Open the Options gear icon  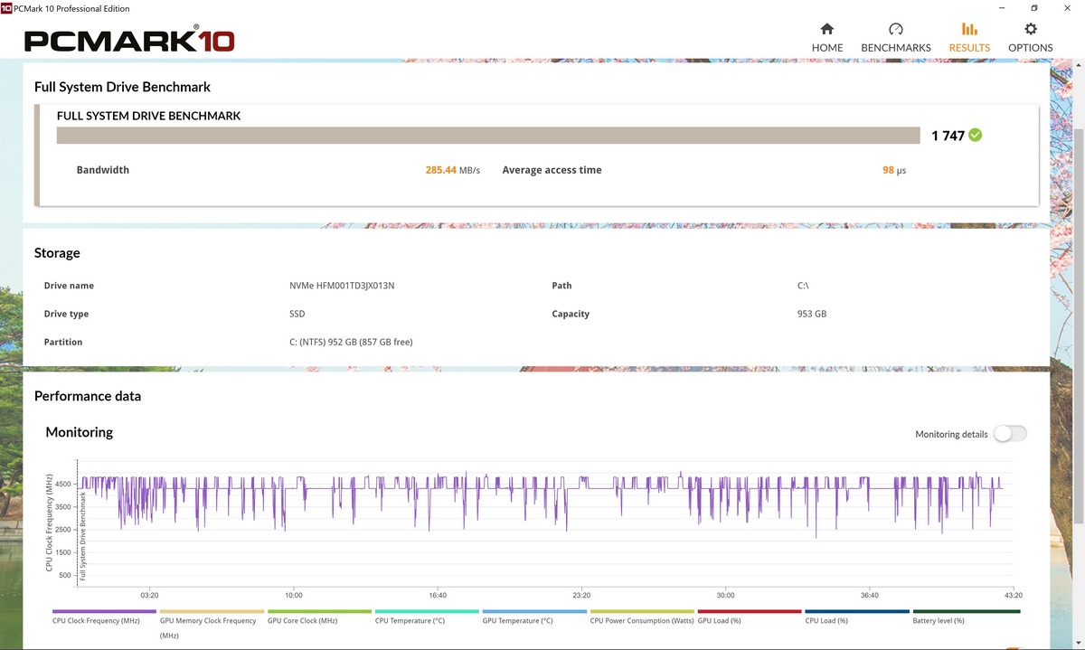point(1030,30)
